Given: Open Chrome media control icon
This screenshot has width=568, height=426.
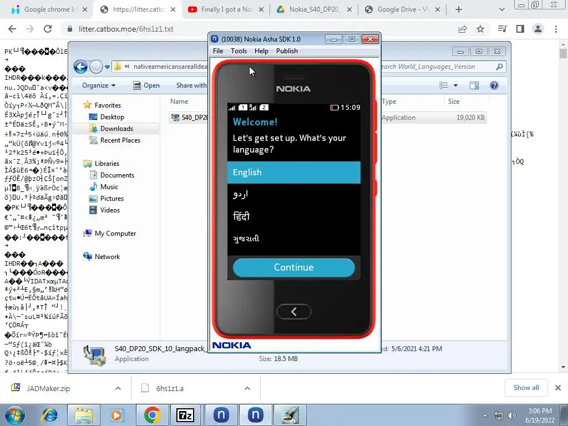Looking at the screenshot, I should [502, 29].
